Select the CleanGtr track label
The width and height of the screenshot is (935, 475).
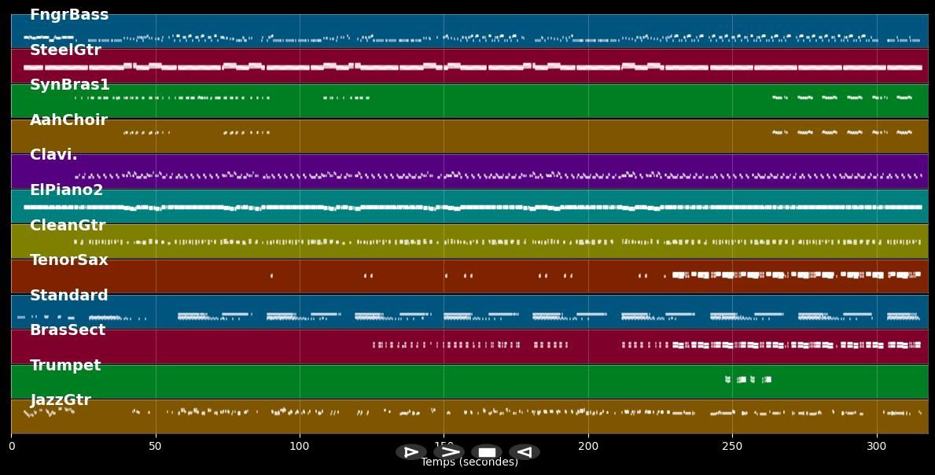pyautogui.click(x=68, y=226)
